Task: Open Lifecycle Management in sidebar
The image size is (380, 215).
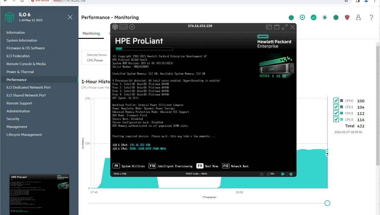Action: [x=24, y=135]
